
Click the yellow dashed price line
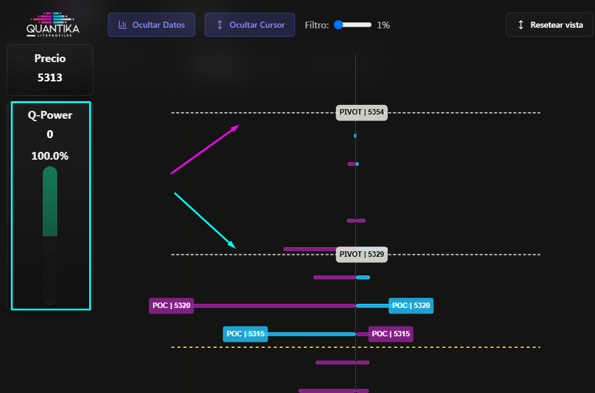pos(452,347)
